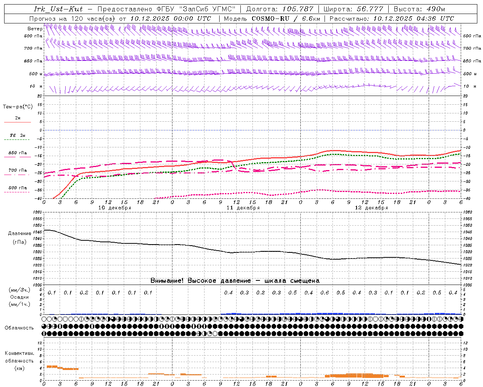
Task: Click the 1060 value on left pressure axis
Action: tap(38, 212)
